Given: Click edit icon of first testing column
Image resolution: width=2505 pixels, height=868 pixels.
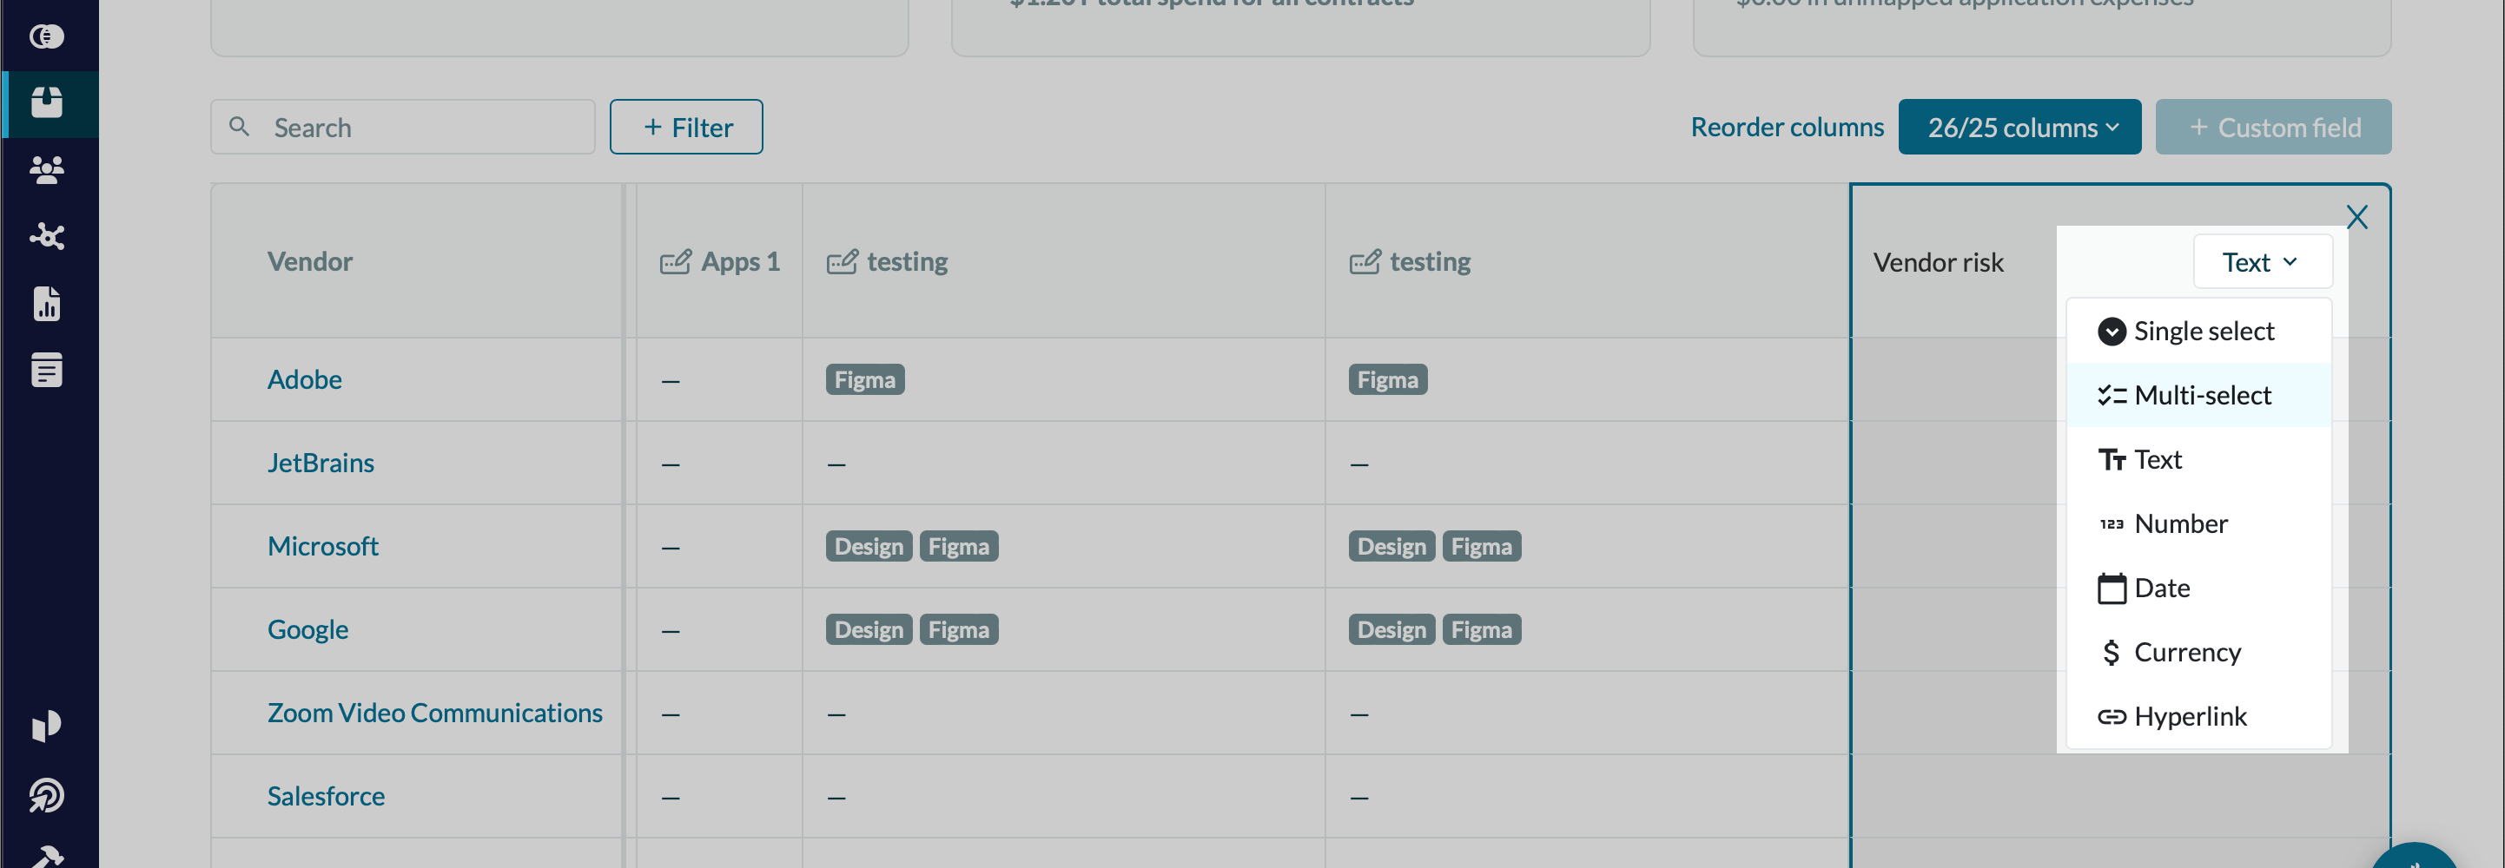Looking at the screenshot, I should tap(843, 261).
